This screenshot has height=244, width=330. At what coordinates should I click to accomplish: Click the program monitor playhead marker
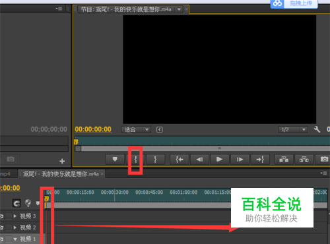coord(76,142)
